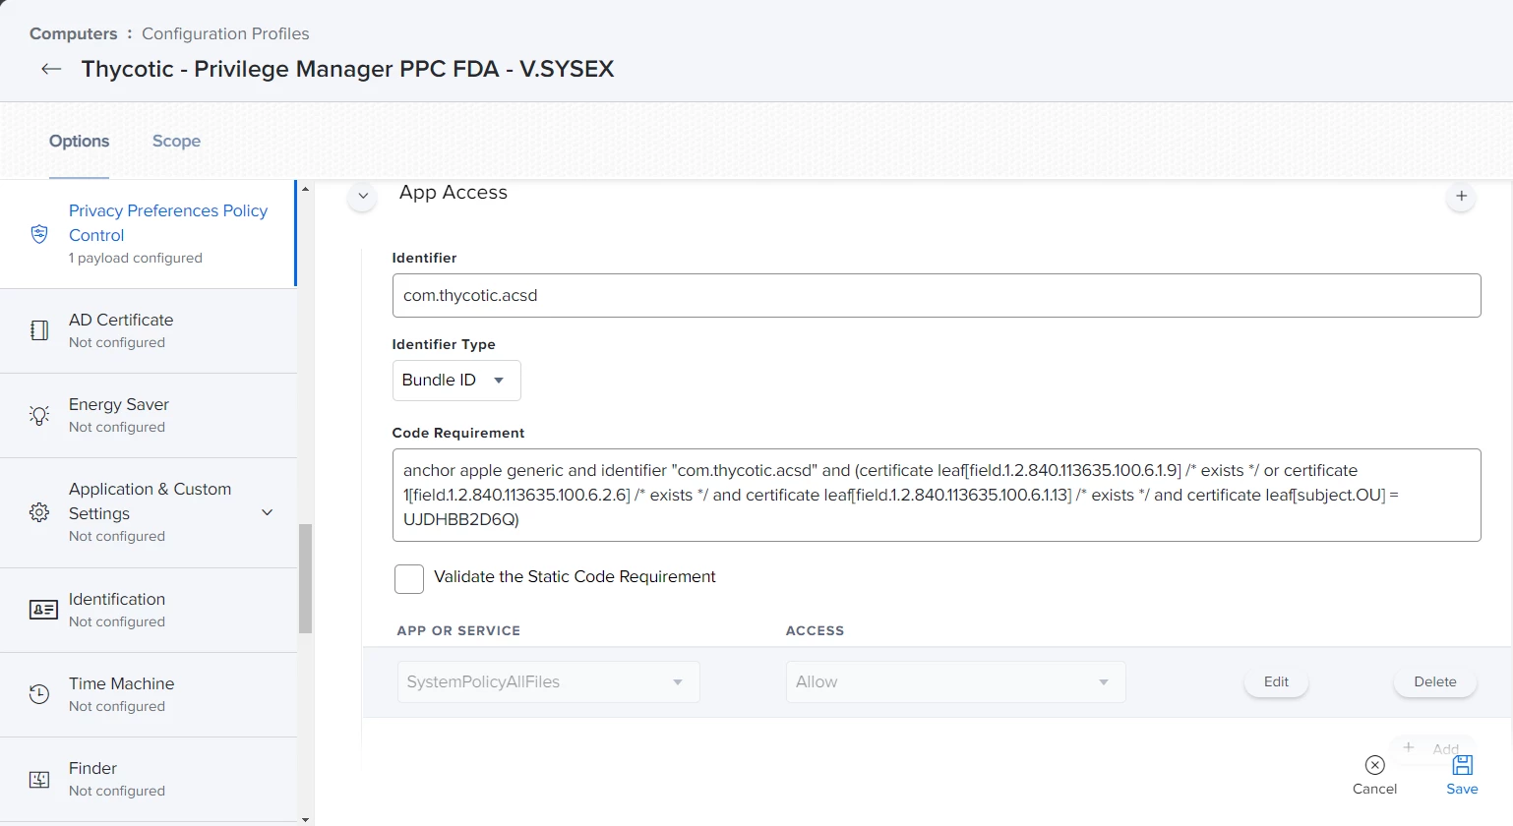Click the App Access heading text
The height and width of the screenshot is (826, 1513).
click(454, 193)
